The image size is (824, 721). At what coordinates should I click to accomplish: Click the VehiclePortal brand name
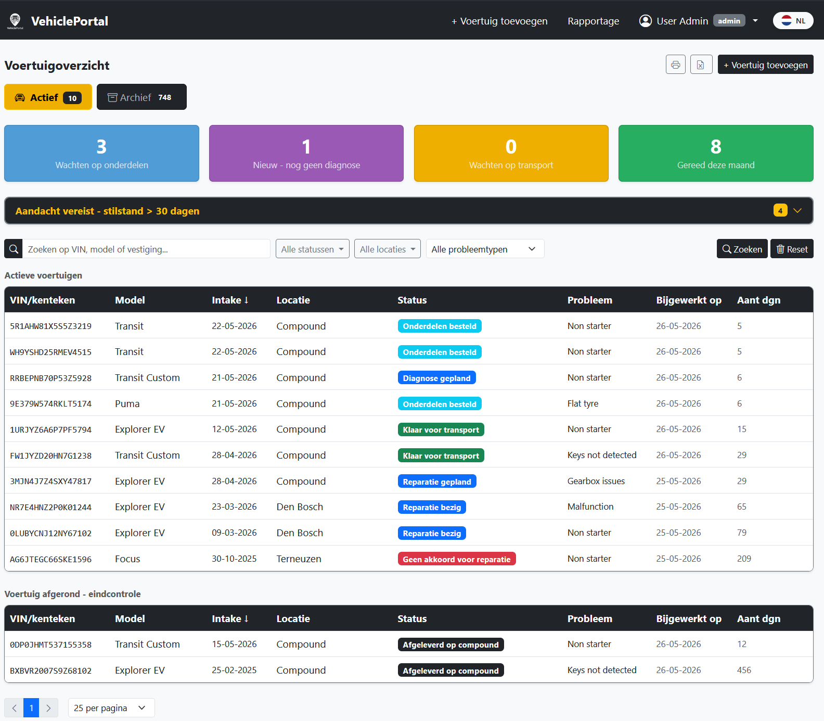[x=70, y=21]
